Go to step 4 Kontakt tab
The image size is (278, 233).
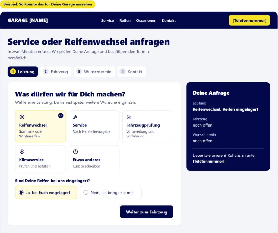132,72
